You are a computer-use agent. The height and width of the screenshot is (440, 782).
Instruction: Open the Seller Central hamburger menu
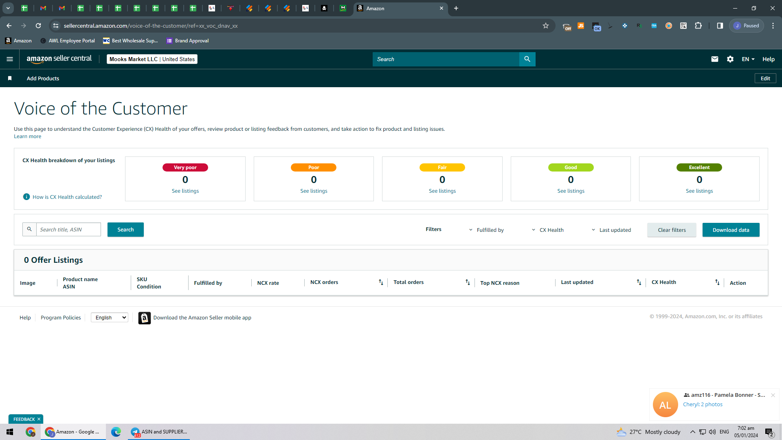[10, 59]
